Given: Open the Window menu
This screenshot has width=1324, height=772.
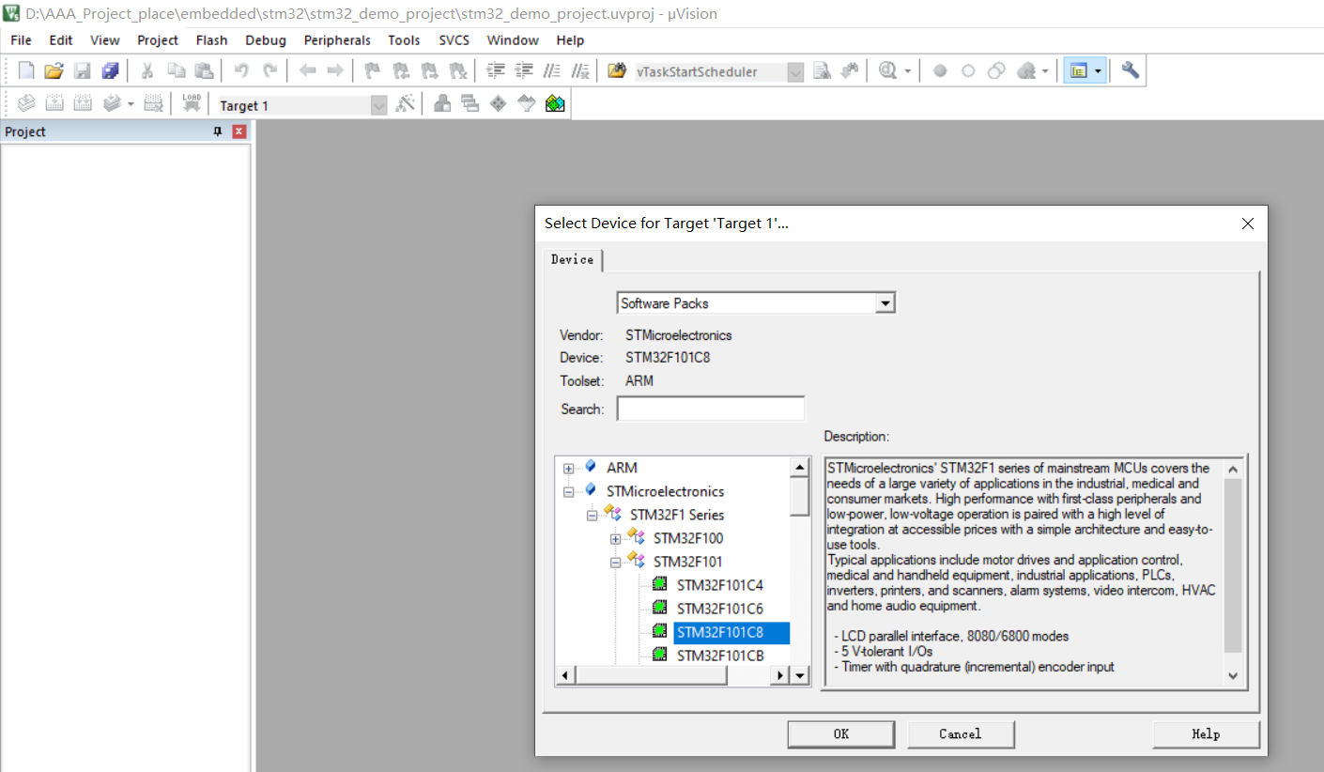Looking at the screenshot, I should click(513, 40).
